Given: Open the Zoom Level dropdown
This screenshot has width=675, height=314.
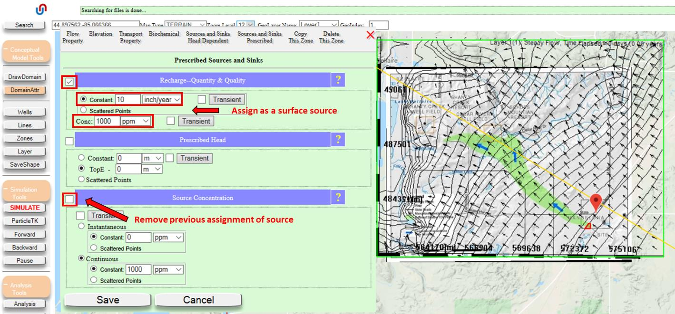Looking at the screenshot, I should 246,25.
